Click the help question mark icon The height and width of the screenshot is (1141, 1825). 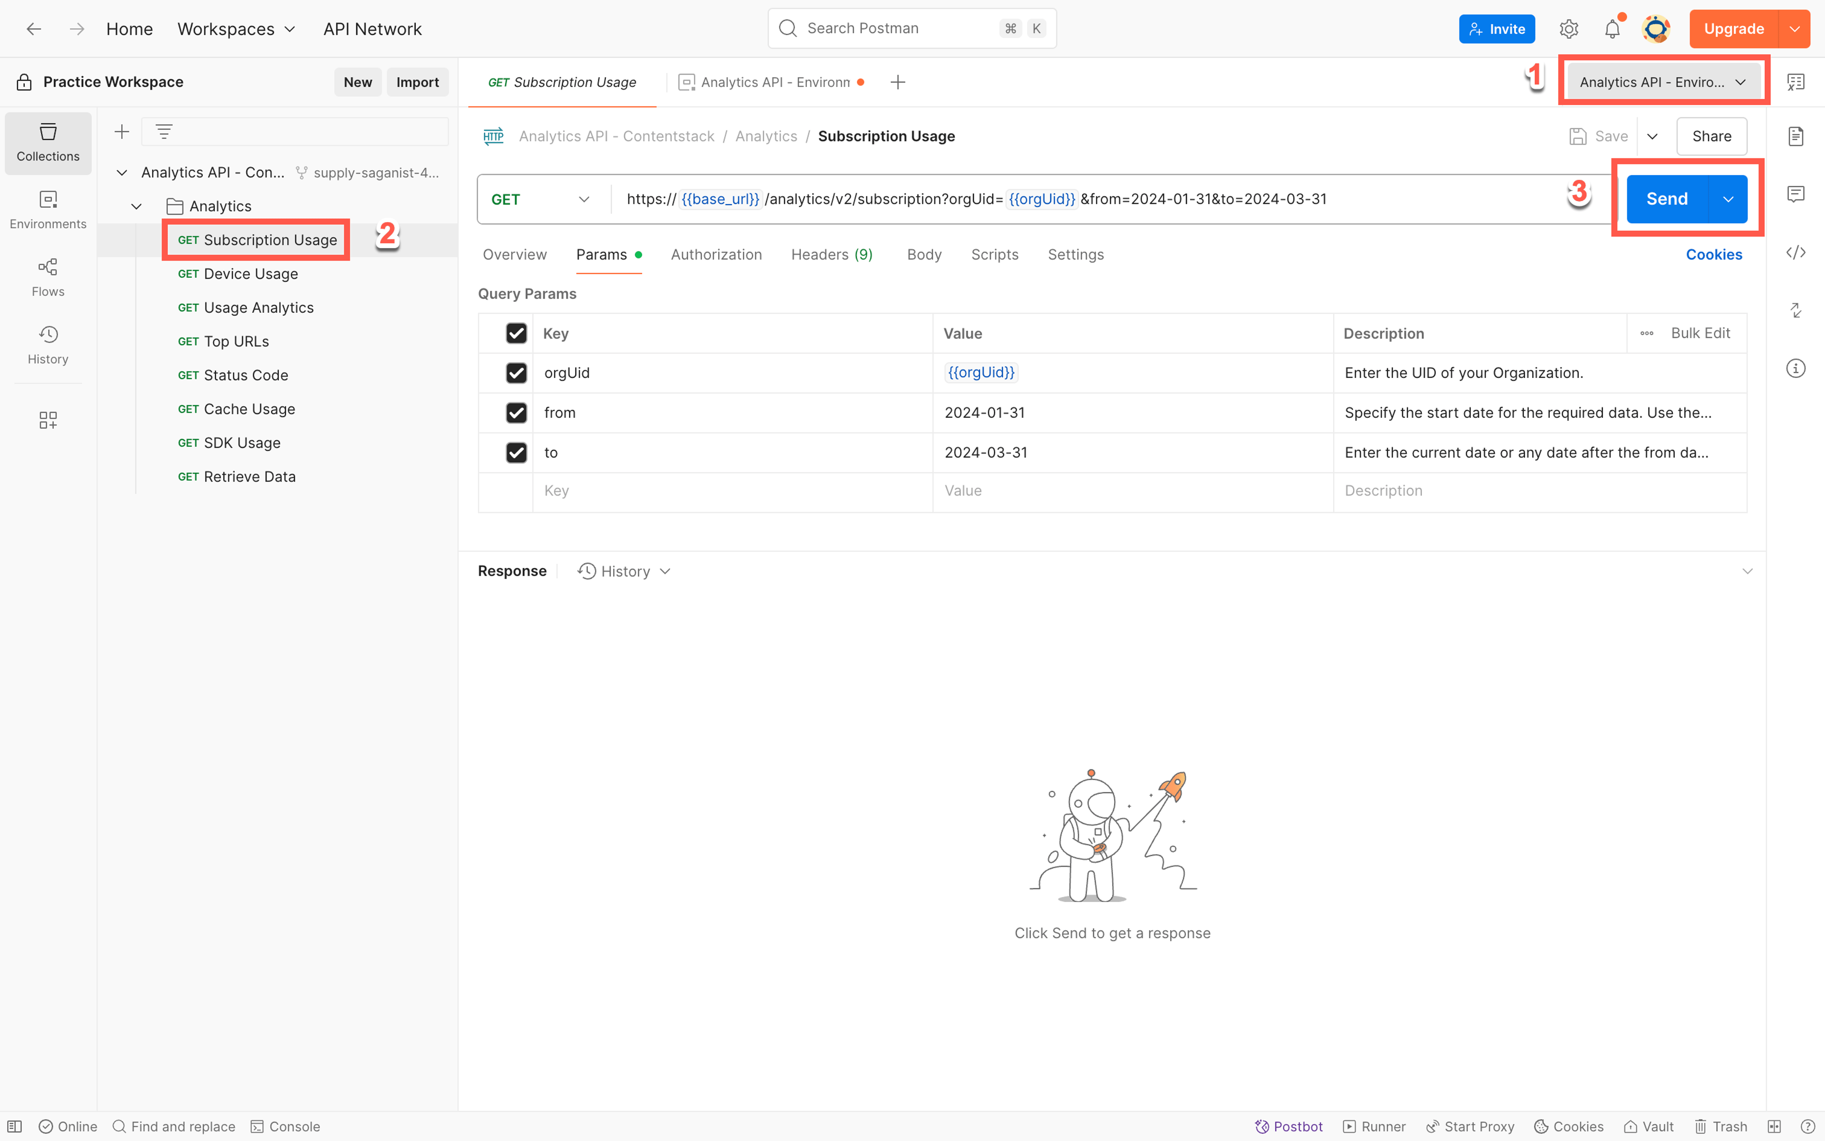point(1808,1127)
